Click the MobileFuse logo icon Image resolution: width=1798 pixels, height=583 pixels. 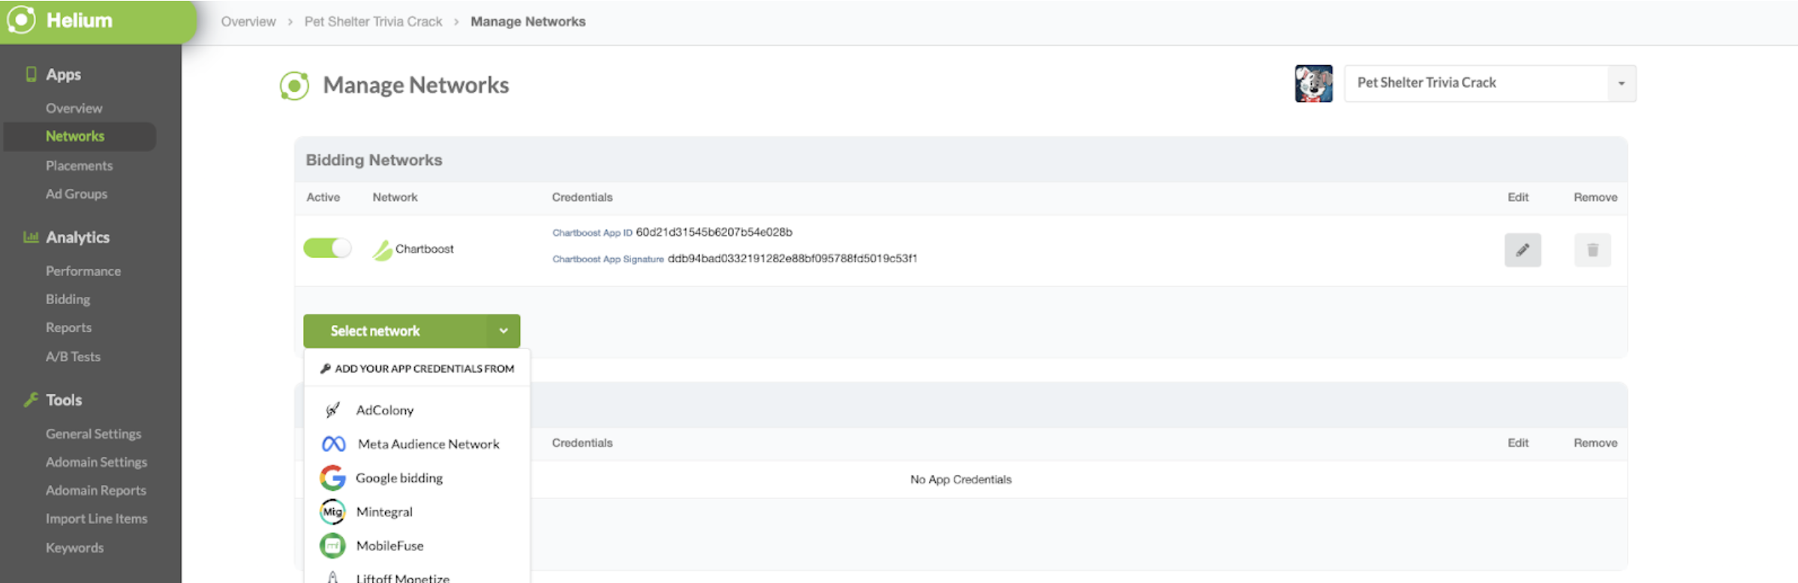click(332, 546)
